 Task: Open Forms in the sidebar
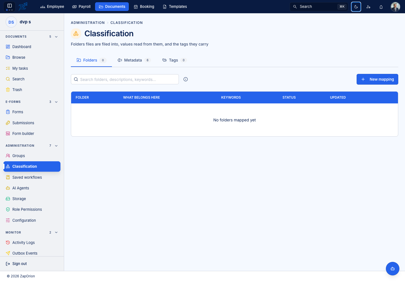[32, 112]
